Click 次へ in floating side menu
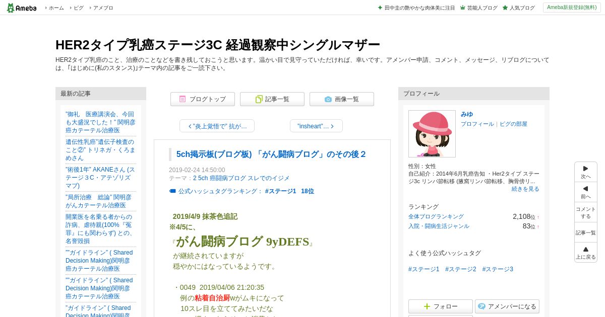 [x=586, y=172]
